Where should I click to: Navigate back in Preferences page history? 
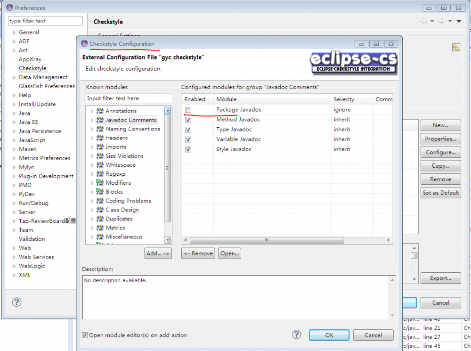(423, 21)
